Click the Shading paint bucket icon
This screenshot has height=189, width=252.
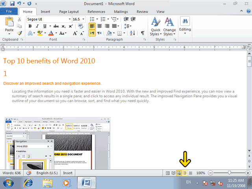tap(109, 33)
